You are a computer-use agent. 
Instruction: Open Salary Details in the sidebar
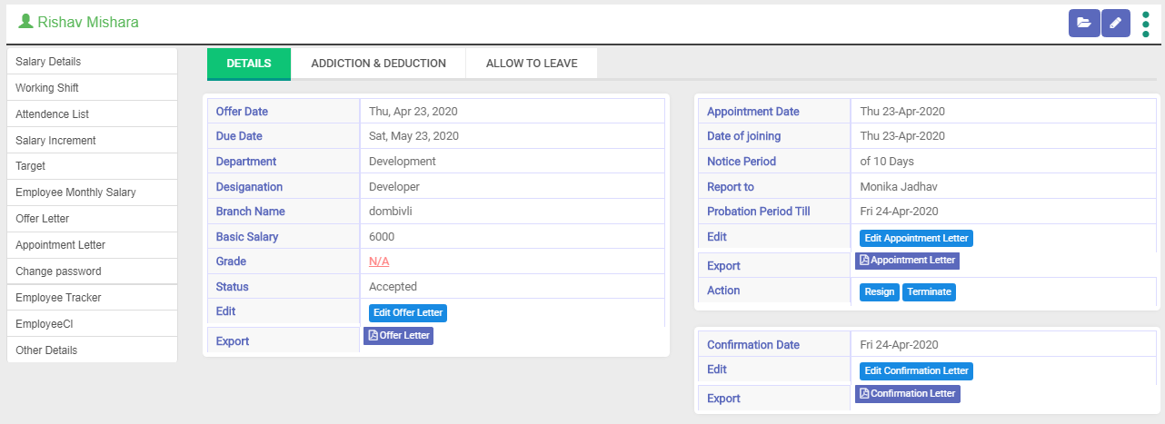[48, 62]
